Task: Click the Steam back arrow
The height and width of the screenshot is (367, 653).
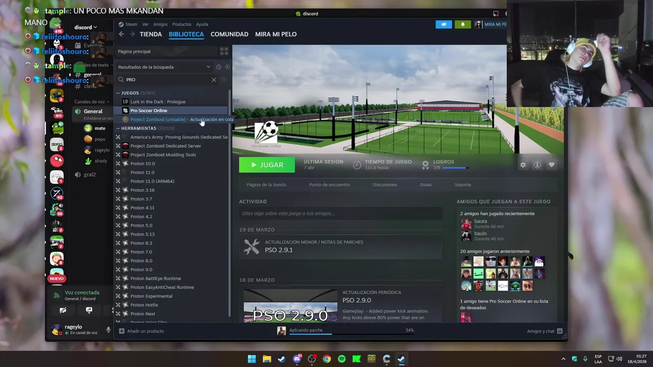Action: click(121, 34)
